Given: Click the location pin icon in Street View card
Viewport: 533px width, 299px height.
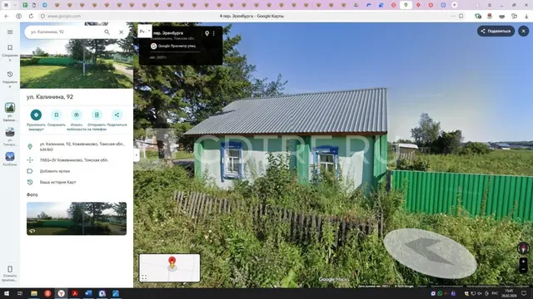Looking at the screenshot, I should pos(207,33).
